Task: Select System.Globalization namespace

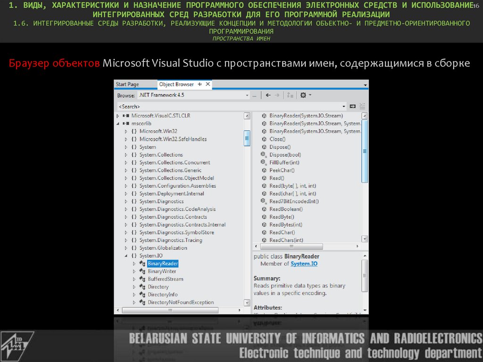Action: (163, 248)
